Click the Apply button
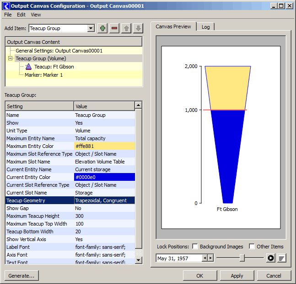This screenshot has width=296, height=284. click(x=237, y=276)
